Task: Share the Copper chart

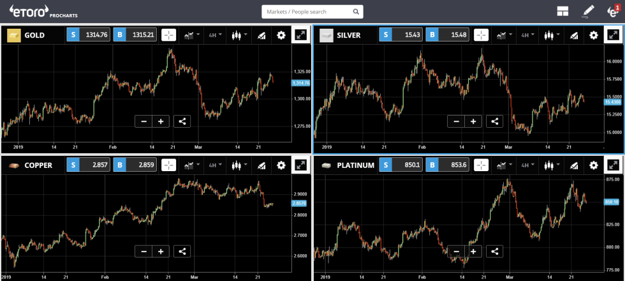Action: coord(182,252)
